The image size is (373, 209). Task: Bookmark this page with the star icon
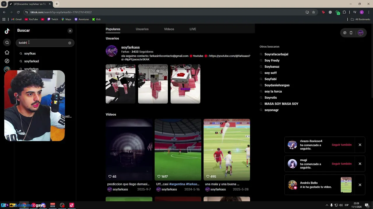pyautogui.click(x=314, y=12)
